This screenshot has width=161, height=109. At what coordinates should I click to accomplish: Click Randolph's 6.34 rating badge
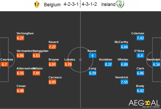click(156, 64)
